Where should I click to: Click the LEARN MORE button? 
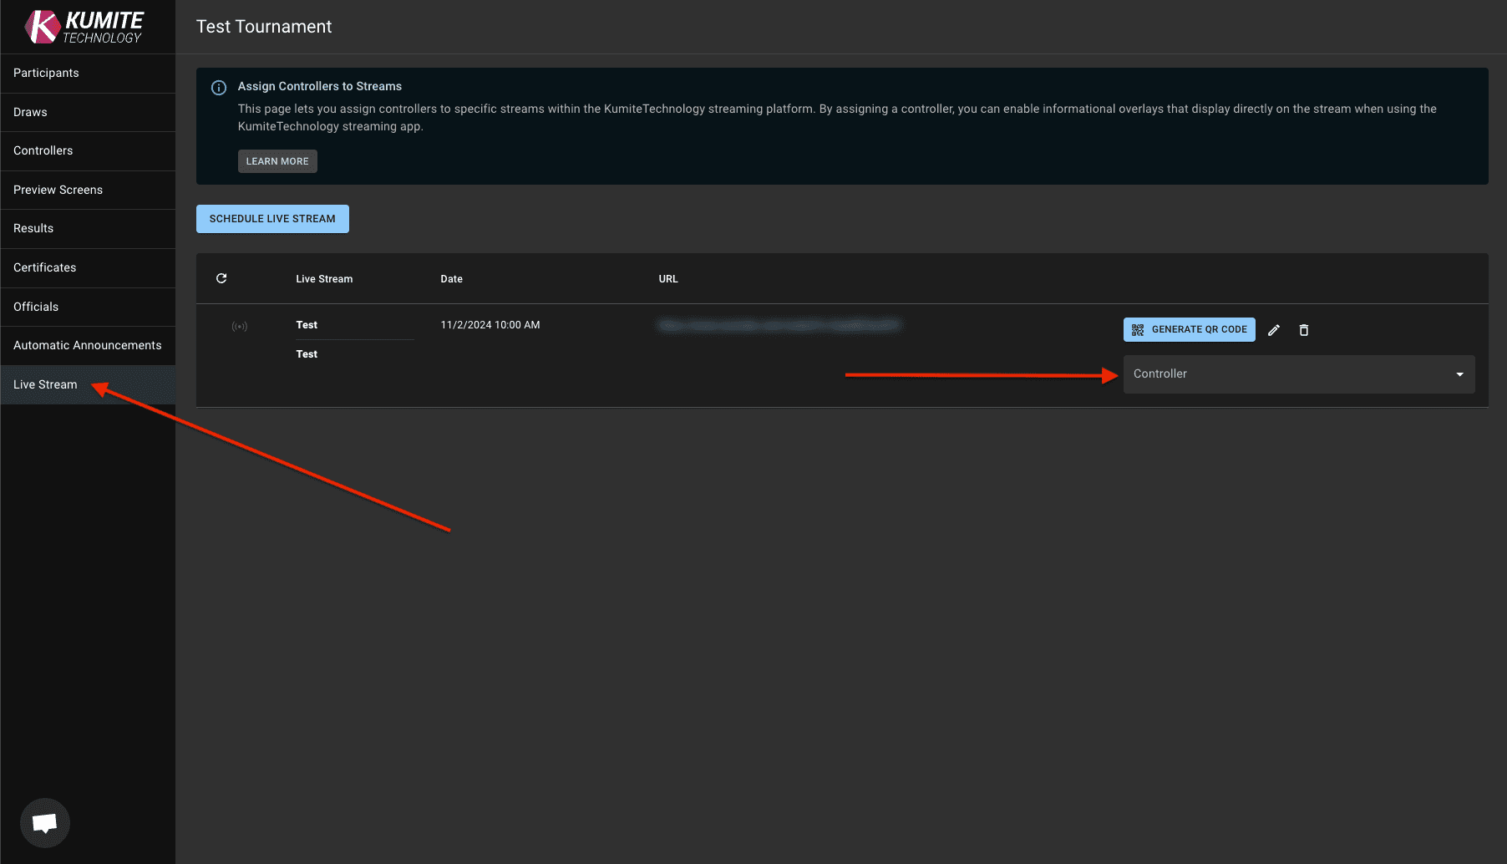277,160
